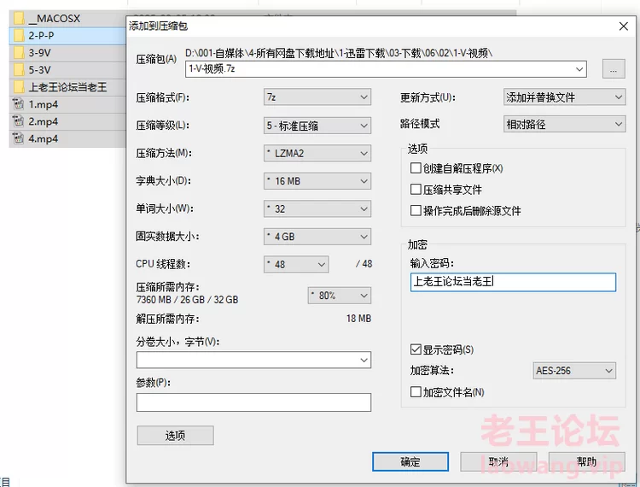
Task: Click the 选项 button at bottom left
Action: tap(175, 435)
